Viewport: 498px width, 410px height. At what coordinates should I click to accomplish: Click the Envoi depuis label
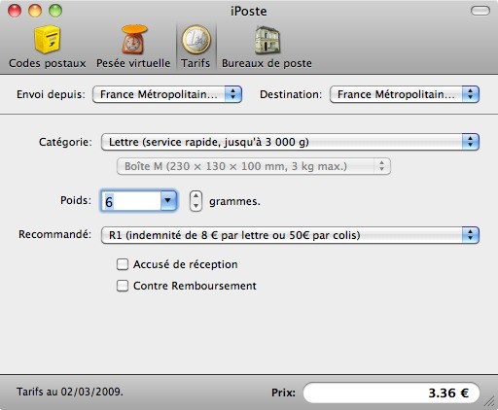pos(51,94)
